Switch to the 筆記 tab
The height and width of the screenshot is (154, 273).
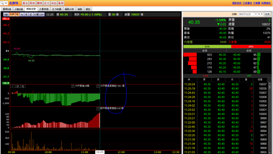pos(88,9)
